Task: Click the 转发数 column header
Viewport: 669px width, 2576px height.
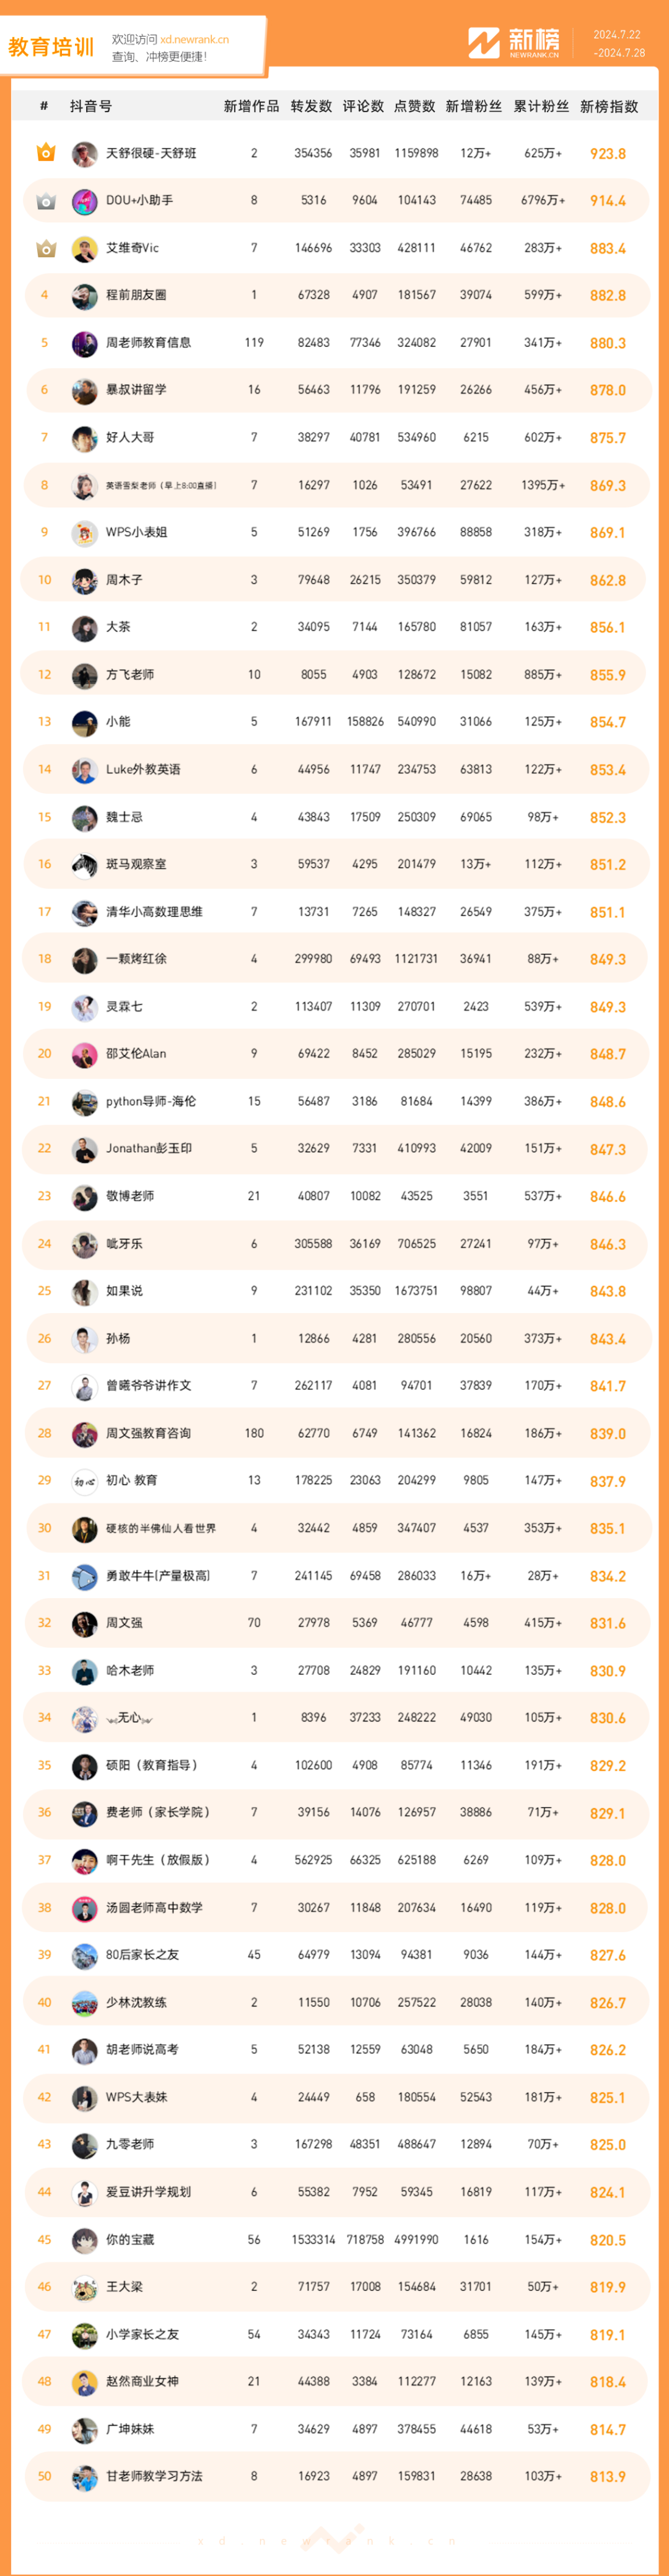Action: (311, 106)
